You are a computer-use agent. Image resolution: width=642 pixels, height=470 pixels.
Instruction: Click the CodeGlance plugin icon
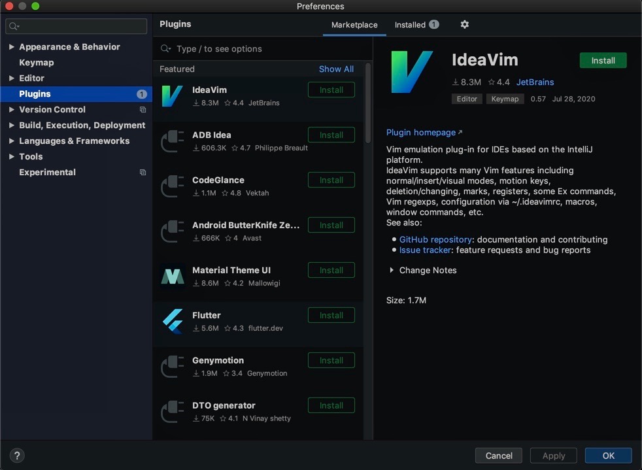pos(172,186)
